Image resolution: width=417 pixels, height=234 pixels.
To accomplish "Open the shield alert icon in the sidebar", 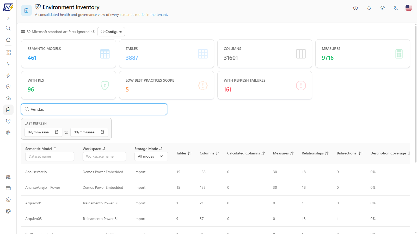I will (8, 121).
